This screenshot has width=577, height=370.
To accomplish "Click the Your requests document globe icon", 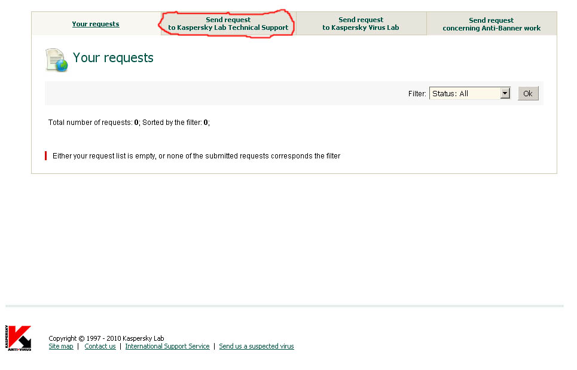I will pos(56,60).
